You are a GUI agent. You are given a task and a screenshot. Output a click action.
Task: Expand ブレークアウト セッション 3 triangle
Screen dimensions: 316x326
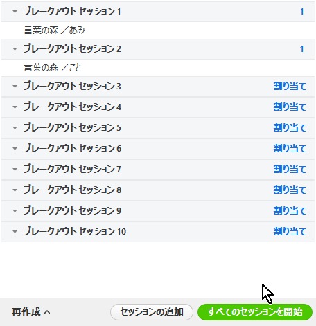15,87
